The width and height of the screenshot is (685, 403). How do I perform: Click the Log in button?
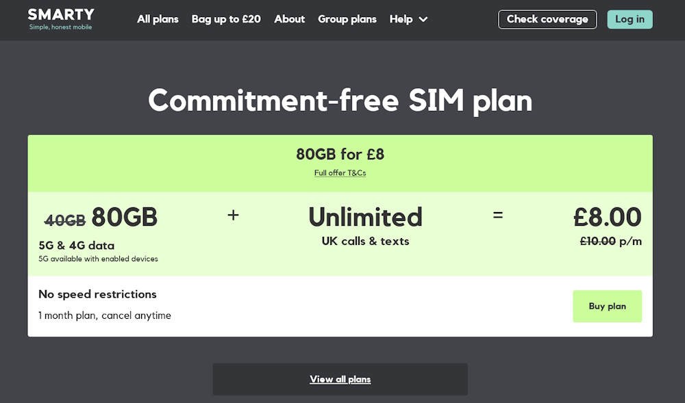(630, 19)
